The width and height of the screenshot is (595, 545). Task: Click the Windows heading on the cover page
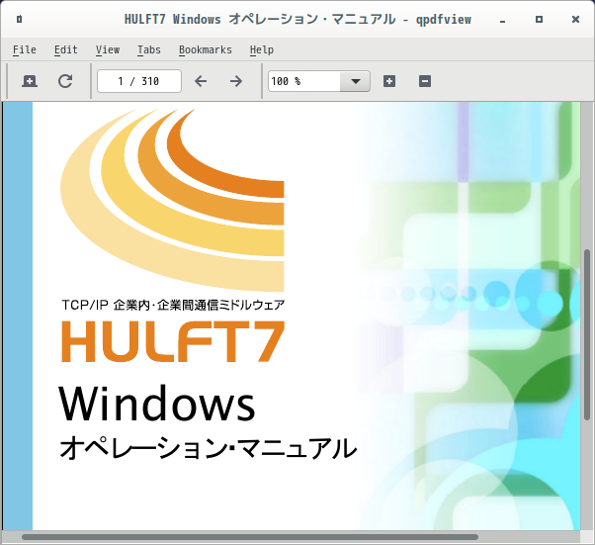point(157,403)
